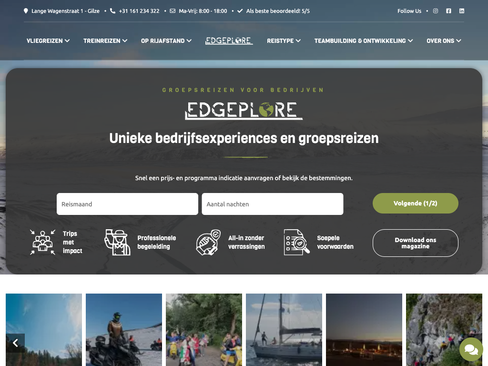Click the Volgende (1/2) button
The height and width of the screenshot is (366, 488).
click(x=415, y=203)
